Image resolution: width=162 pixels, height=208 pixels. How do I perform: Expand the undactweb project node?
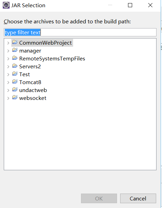click(8, 91)
